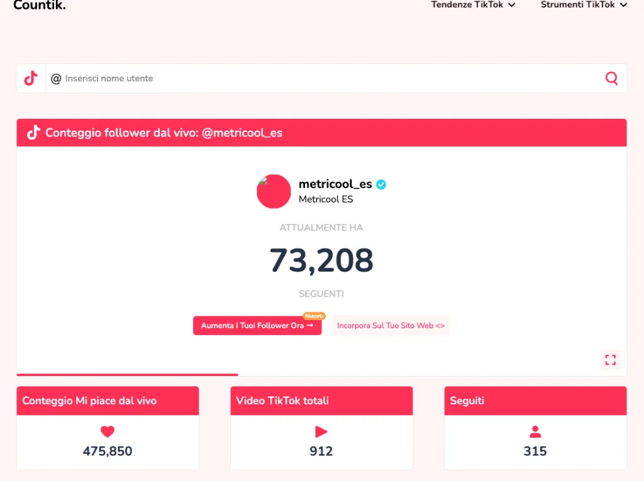
Task: Click the red progress bar under the counter
Action: click(127, 375)
